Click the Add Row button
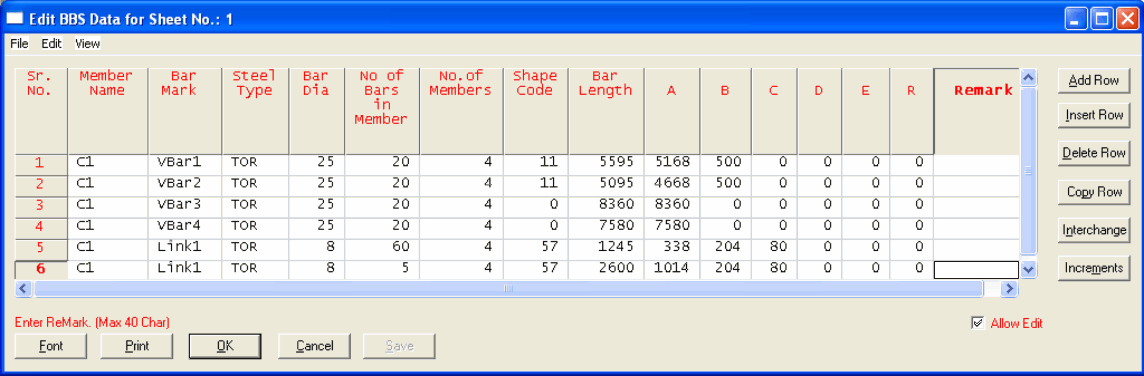The height and width of the screenshot is (376, 1144). [1093, 80]
